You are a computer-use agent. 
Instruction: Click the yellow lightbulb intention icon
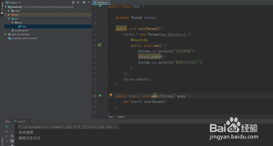pyautogui.click(x=111, y=95)
